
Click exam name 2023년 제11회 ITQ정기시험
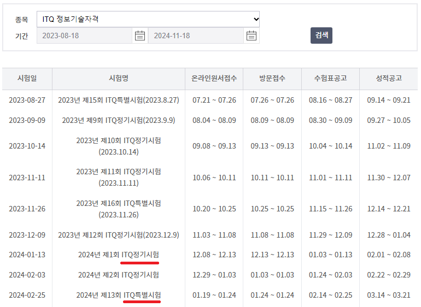pos(119,178)
